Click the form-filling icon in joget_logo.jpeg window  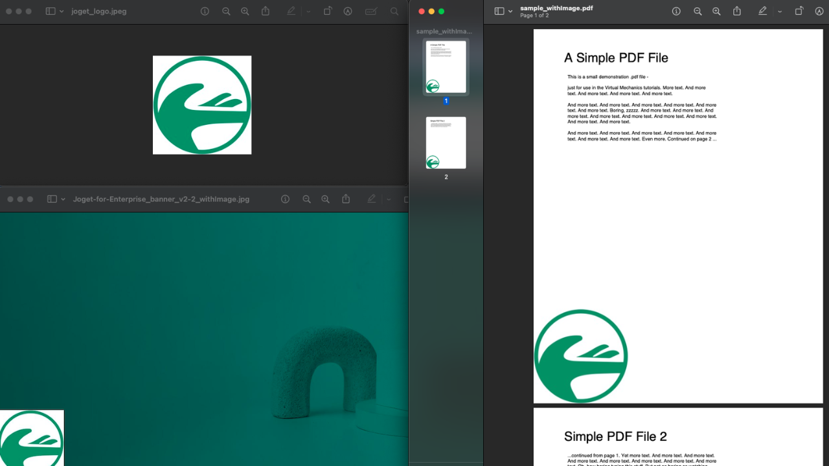pyautogui.click(x=371, y=11)
